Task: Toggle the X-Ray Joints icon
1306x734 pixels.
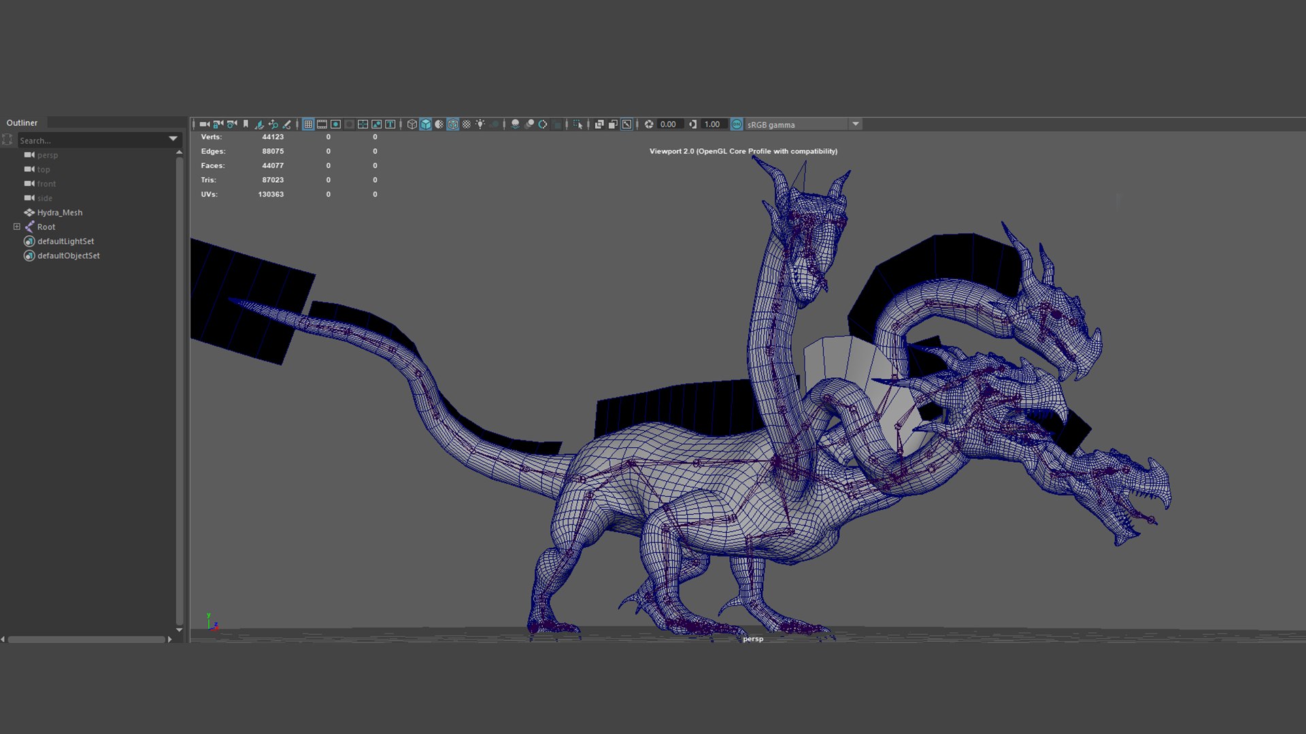Action: pyautogui.click(x=626, y=124)
